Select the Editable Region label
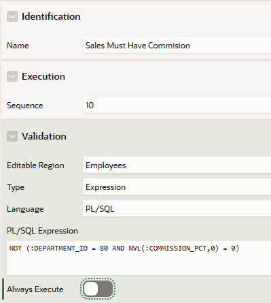 35,165
